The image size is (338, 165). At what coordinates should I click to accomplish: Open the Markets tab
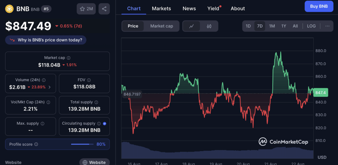pyautogui.click(x=161, y=9)
